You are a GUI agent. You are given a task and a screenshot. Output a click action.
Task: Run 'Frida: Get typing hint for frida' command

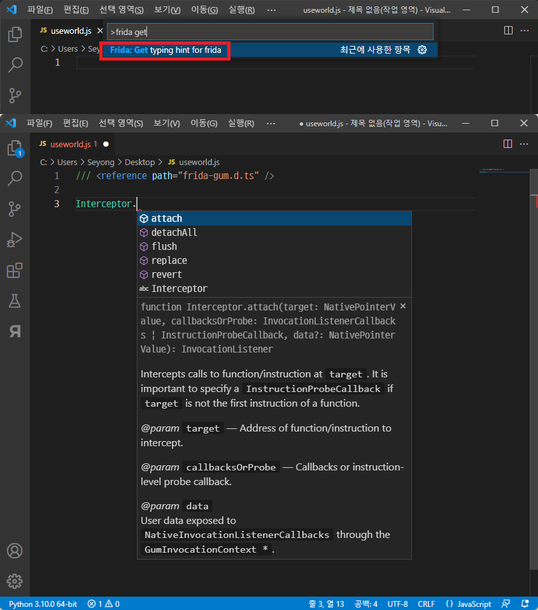point(166,50)
